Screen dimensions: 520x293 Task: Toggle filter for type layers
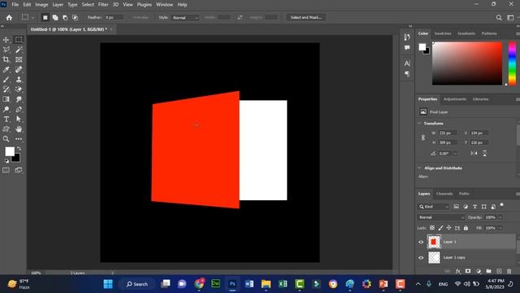(x=474, y=207)
